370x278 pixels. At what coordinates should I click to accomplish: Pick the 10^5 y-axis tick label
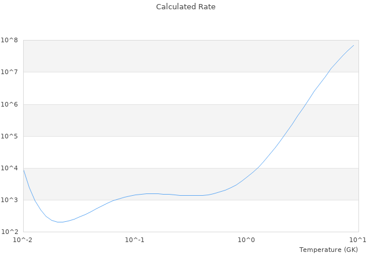9,136
